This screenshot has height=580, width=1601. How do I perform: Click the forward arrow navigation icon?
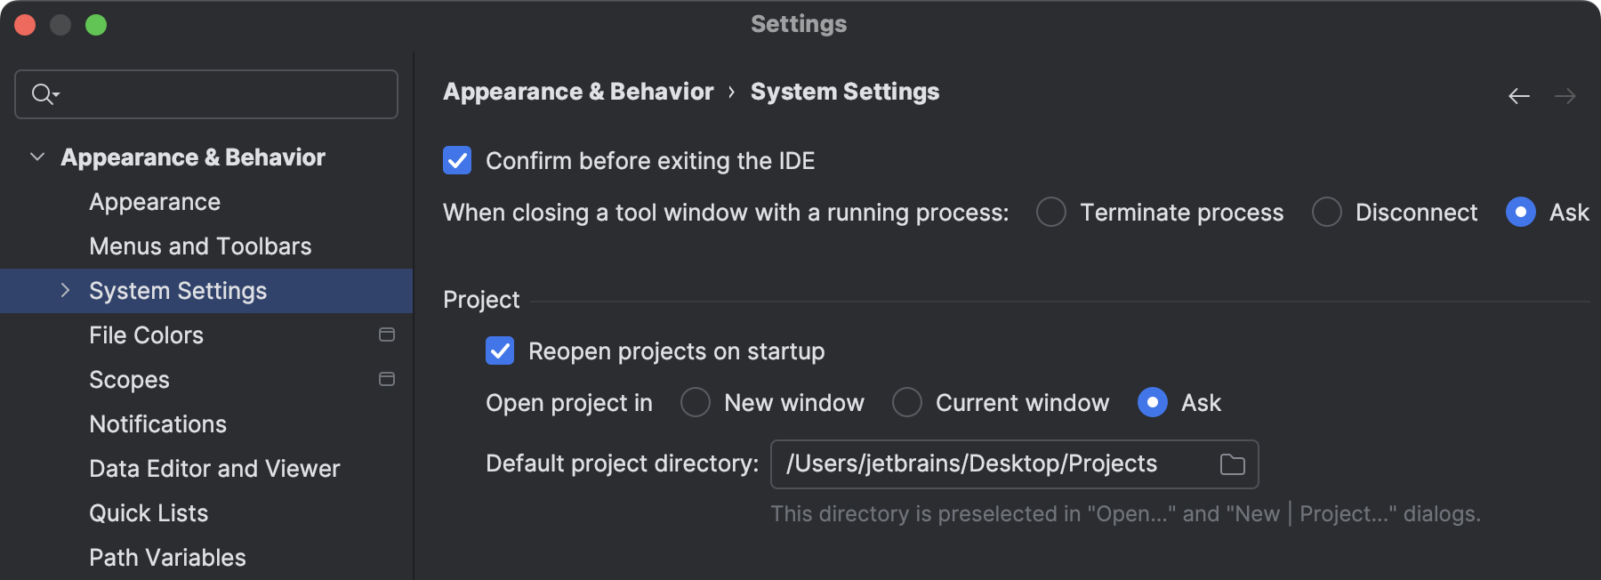pos(1565,96)
